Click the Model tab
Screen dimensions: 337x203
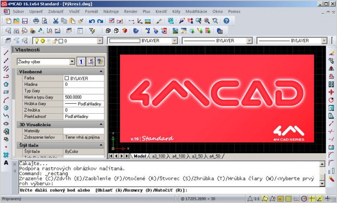pyautogui.click(x=140, y=156)
